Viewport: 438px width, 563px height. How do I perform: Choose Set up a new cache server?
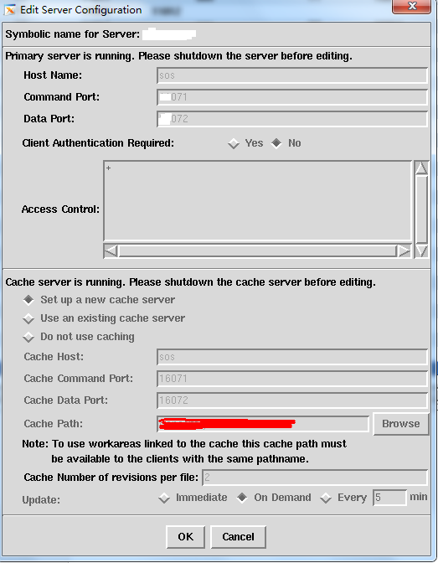pyautogui.click(x=28, y=300)
